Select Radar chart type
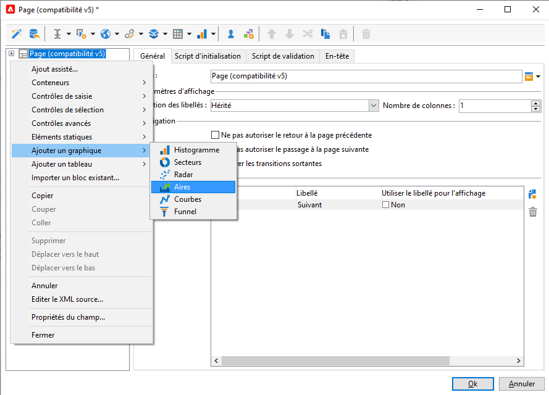 coord(193,175)
